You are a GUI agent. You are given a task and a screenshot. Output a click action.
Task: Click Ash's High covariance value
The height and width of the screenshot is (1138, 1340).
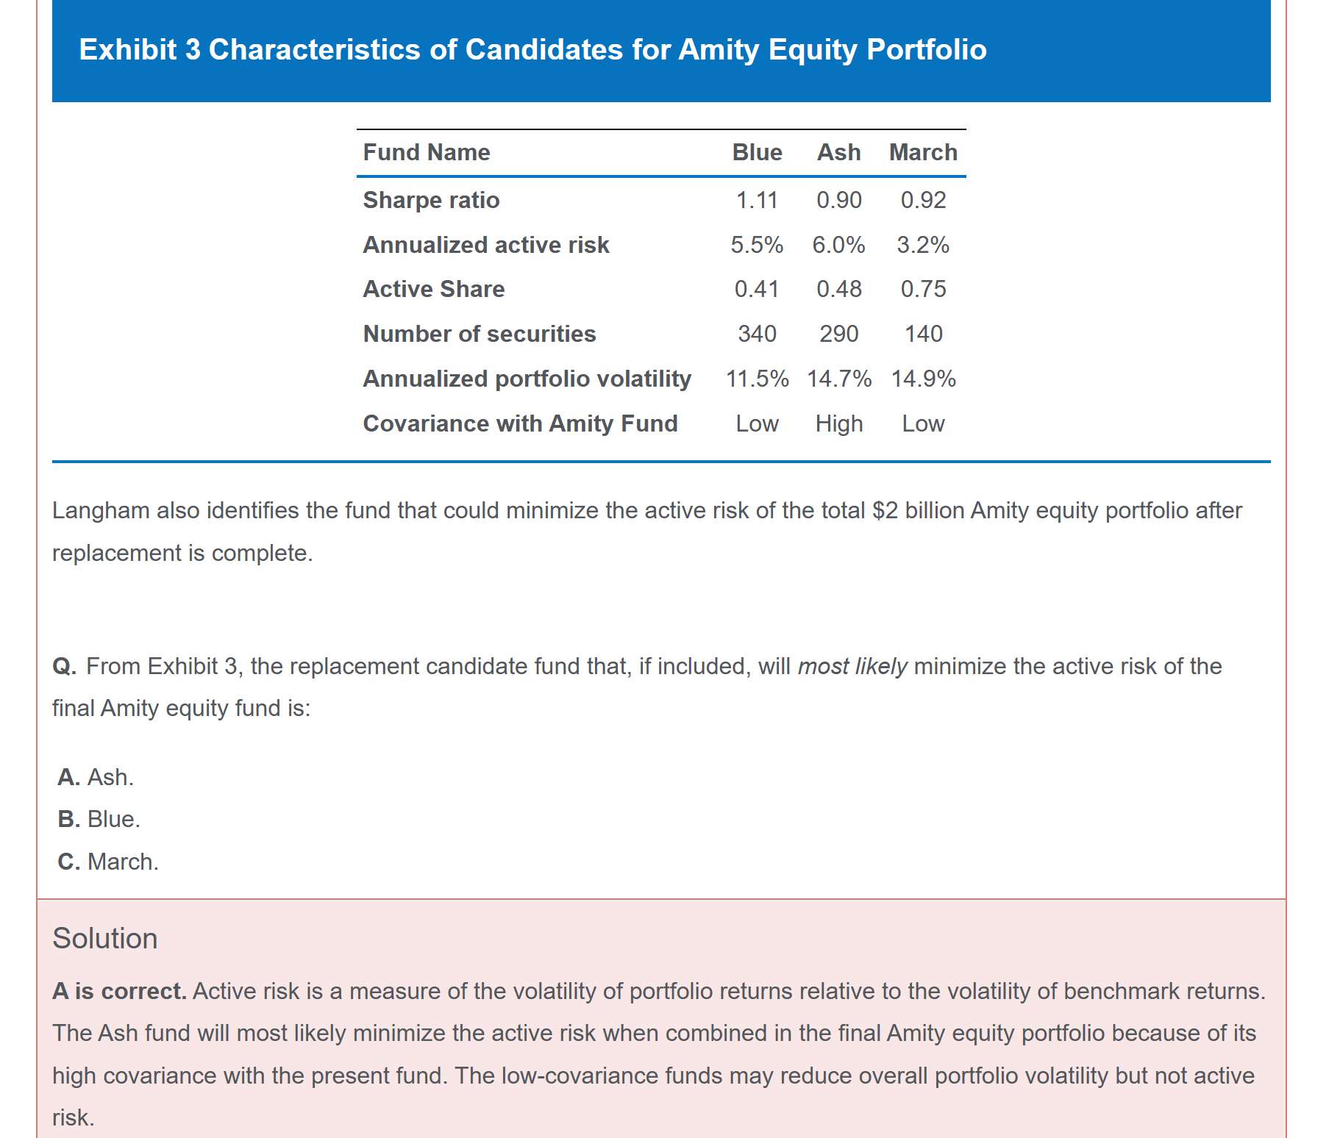pos(838,423)
